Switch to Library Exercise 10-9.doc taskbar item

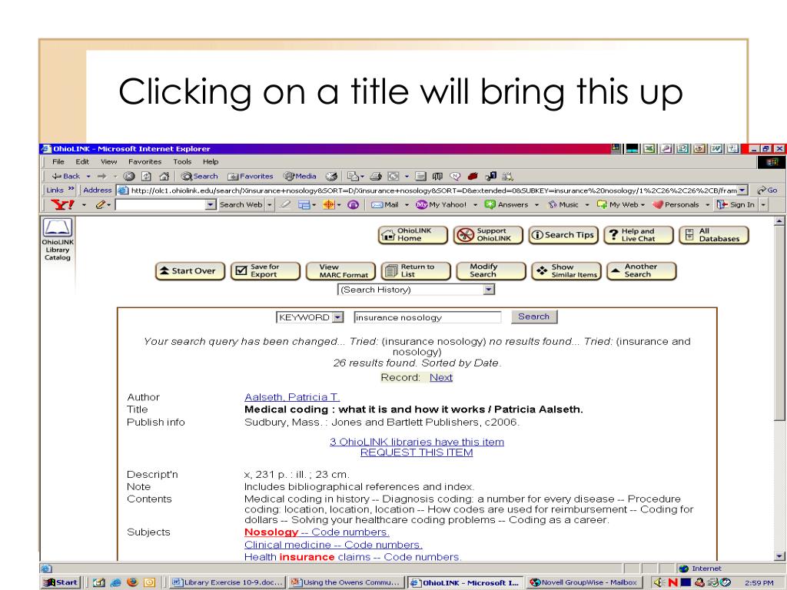click(x=227, y=582)
